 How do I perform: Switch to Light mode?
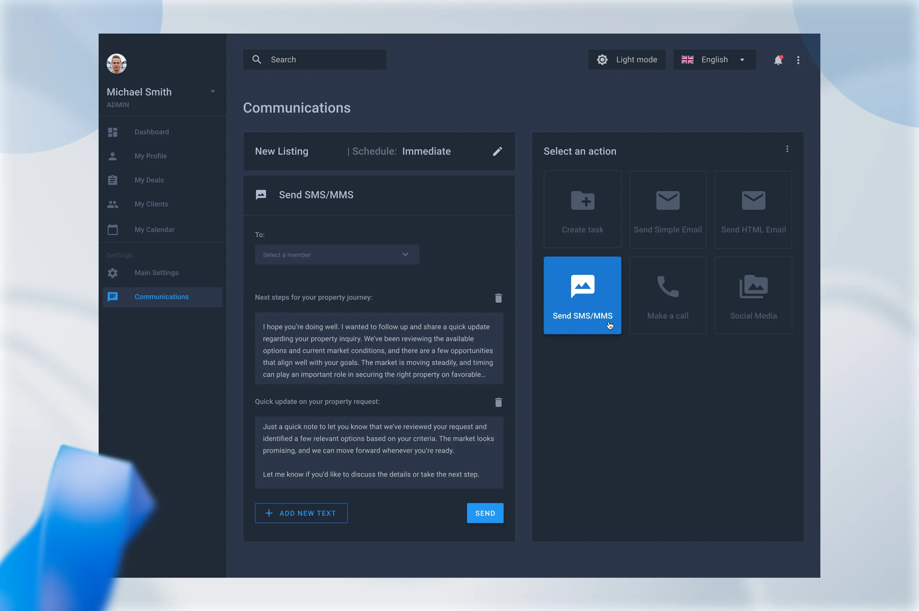click(x=626, y=60)
